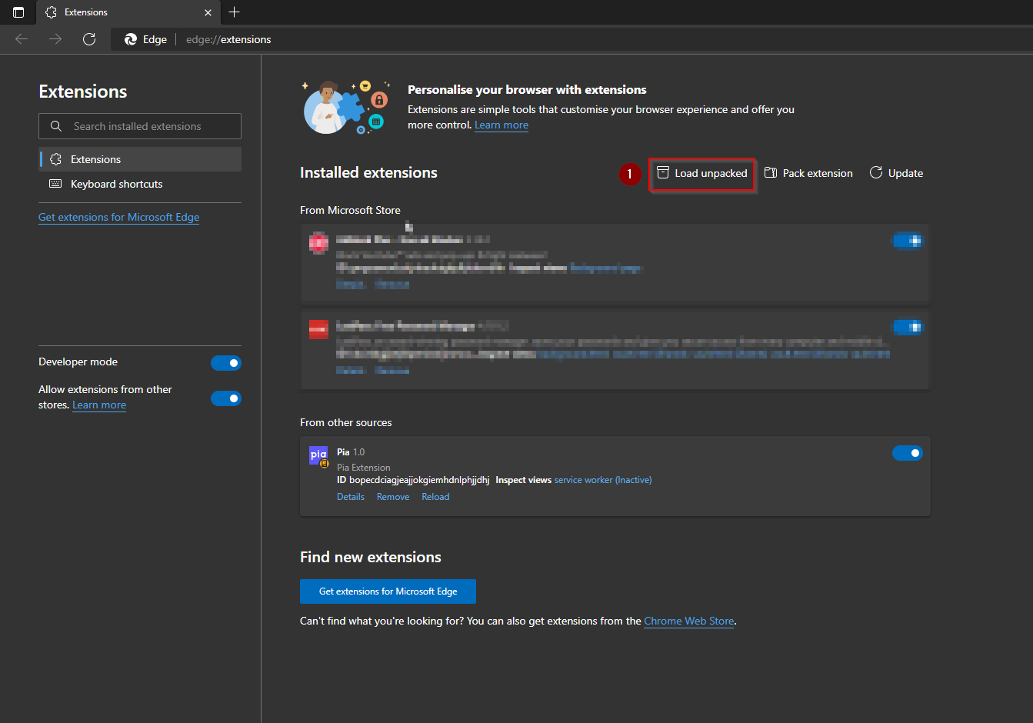This screenshot has height=723, width=1033.
Task: Go forward with the forward arrow
Action: pyautogui.click(x=55, y=39)
